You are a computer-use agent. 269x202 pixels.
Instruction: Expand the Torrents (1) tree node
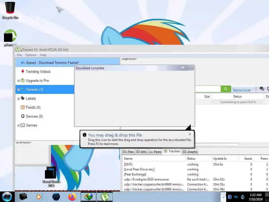pos(19,90)
